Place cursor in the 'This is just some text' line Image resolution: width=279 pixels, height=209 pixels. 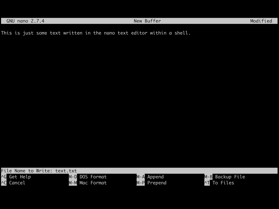tap(96, 33)
